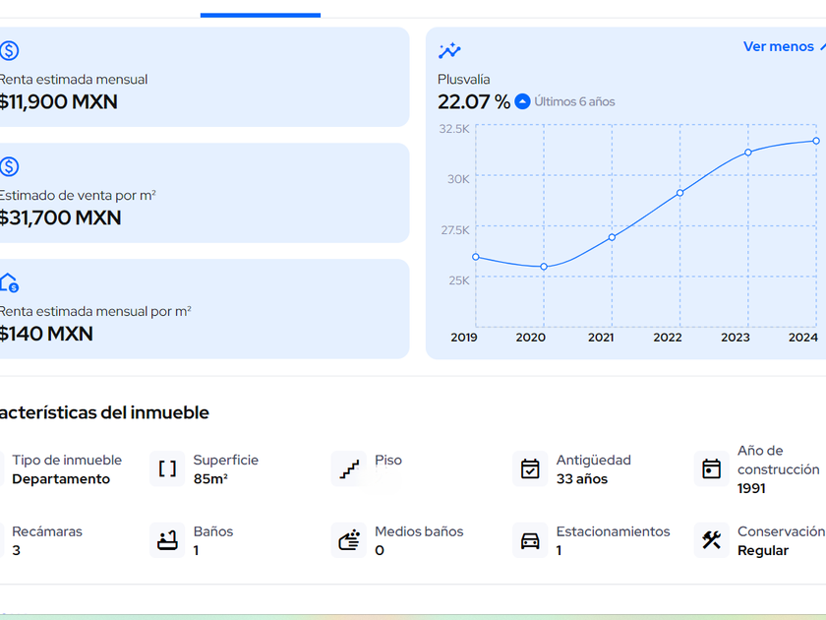826x620 pixels.
Task: Click the Plusvalía sparkle chart icon
Action: pos(449,51)
